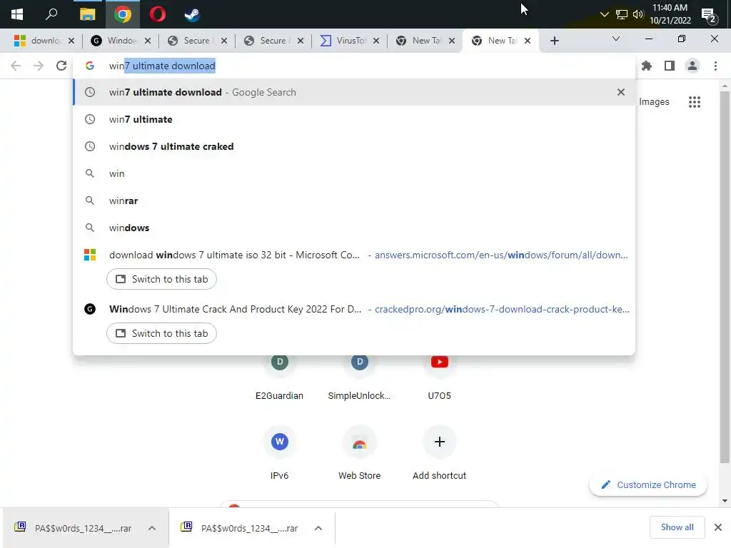This screenshot has height=548, width=731.
Task: Open Chrome's three-dot menu
Action: pos(715,66)
